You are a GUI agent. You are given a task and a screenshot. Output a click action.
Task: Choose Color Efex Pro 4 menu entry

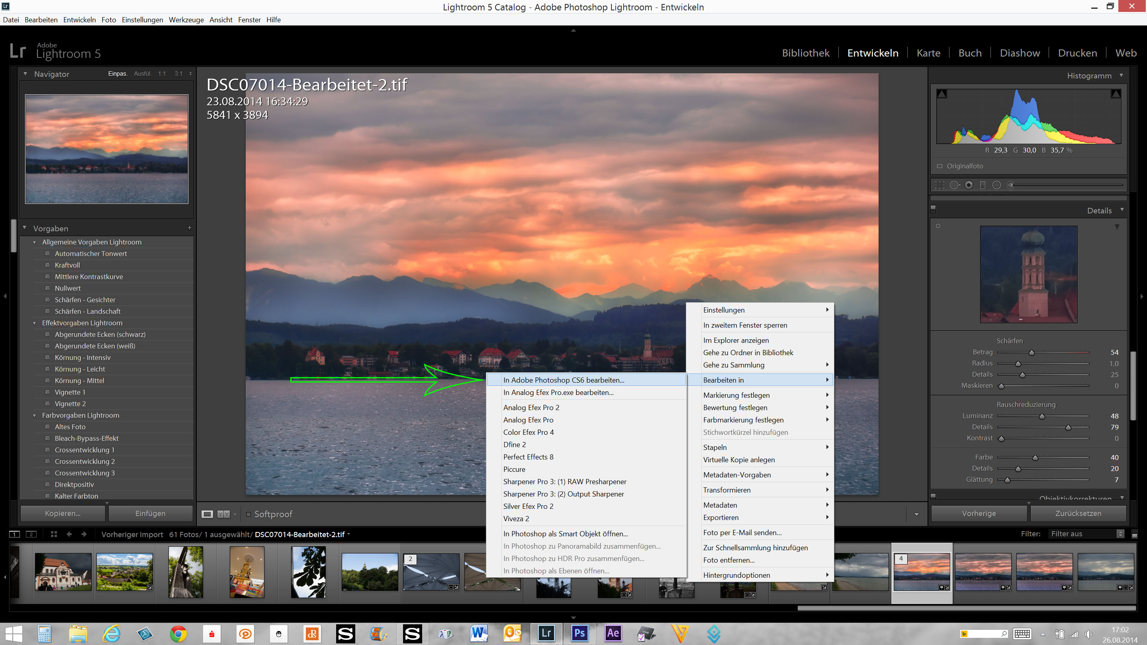coord(586,432)
